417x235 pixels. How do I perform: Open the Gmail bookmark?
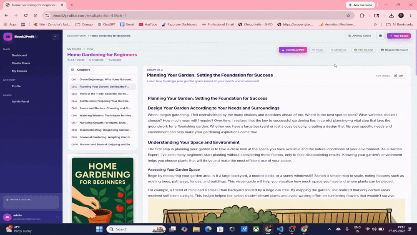(x=127, y=25)
